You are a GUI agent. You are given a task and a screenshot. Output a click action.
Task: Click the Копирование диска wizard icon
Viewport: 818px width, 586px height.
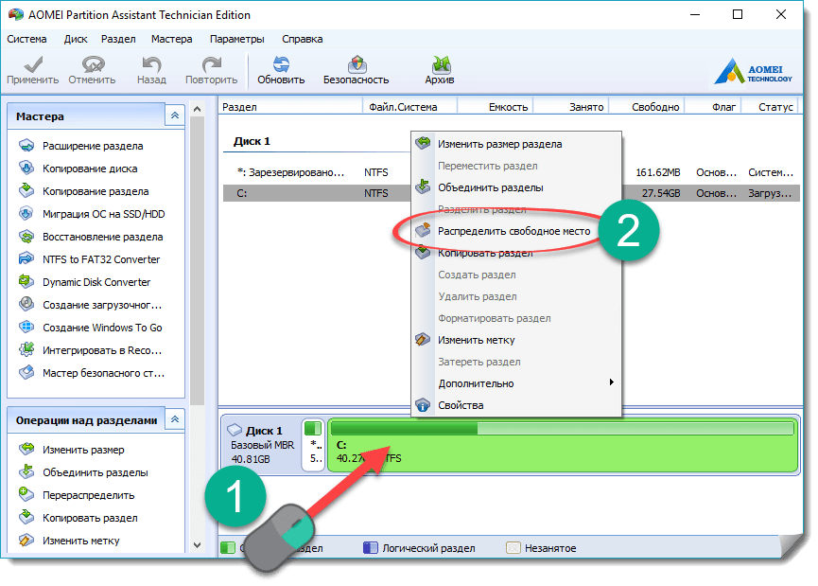click(x=26, y=169)
